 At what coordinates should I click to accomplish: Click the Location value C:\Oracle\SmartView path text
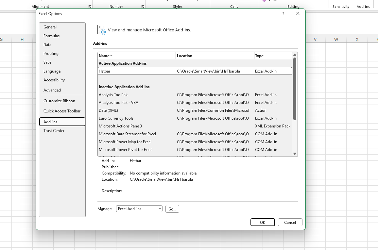161,179
